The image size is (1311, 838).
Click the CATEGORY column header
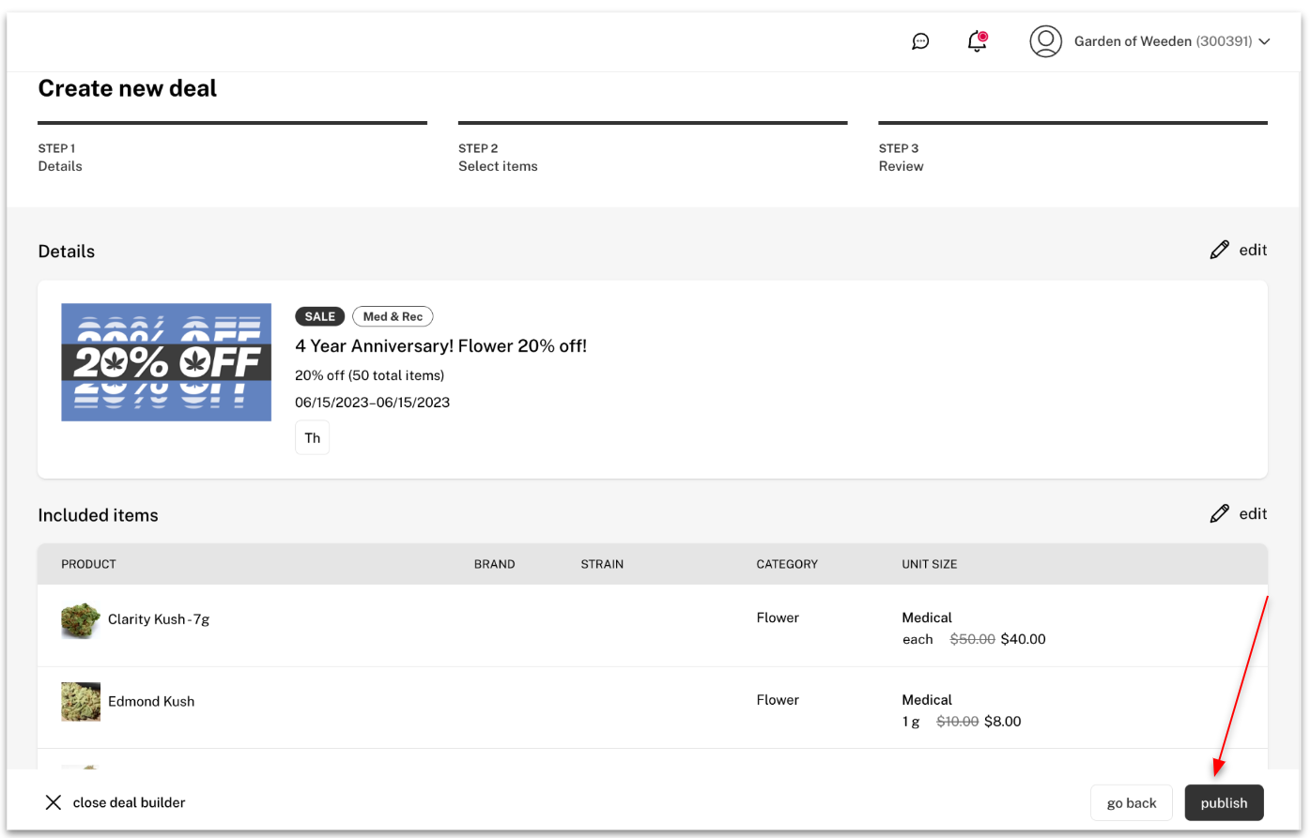coord(787,564)
